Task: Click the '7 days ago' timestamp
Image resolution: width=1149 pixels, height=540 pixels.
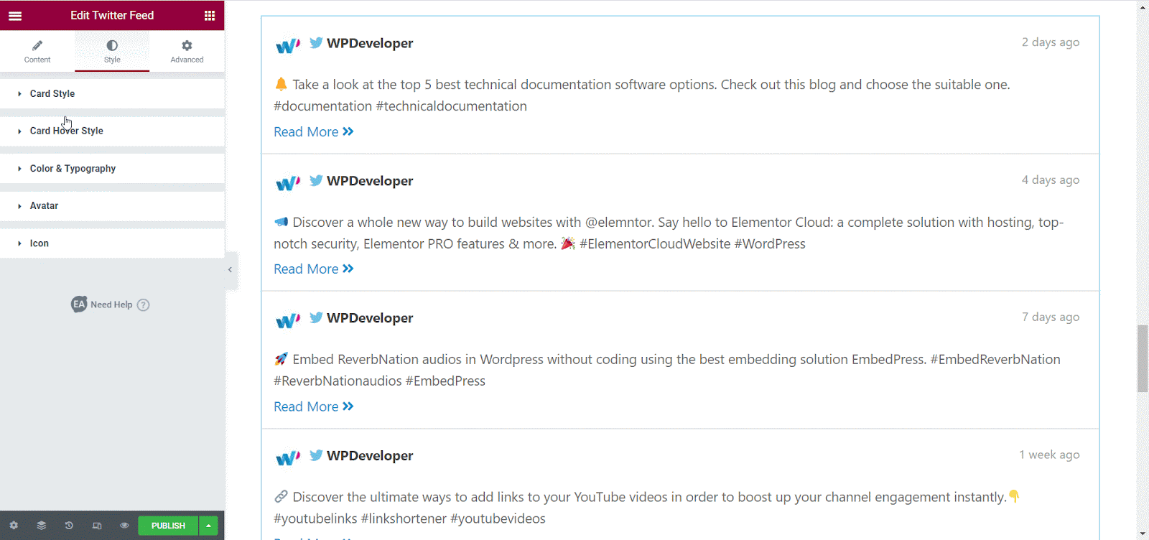Action: (x=1051, y=317)
